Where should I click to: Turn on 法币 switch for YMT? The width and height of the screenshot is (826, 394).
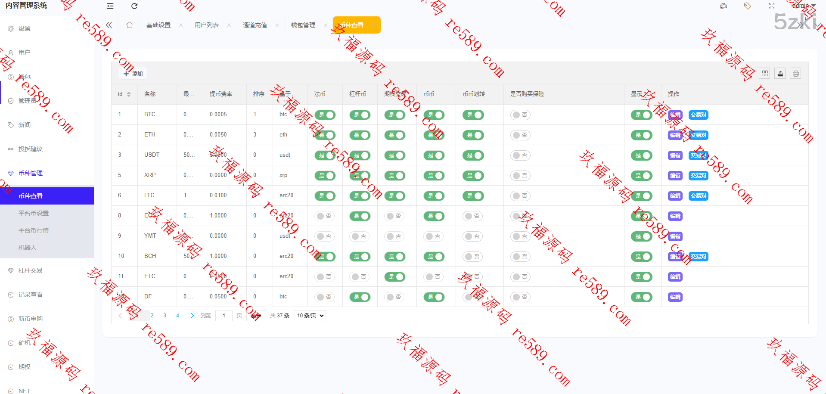(x=325, y=236)
